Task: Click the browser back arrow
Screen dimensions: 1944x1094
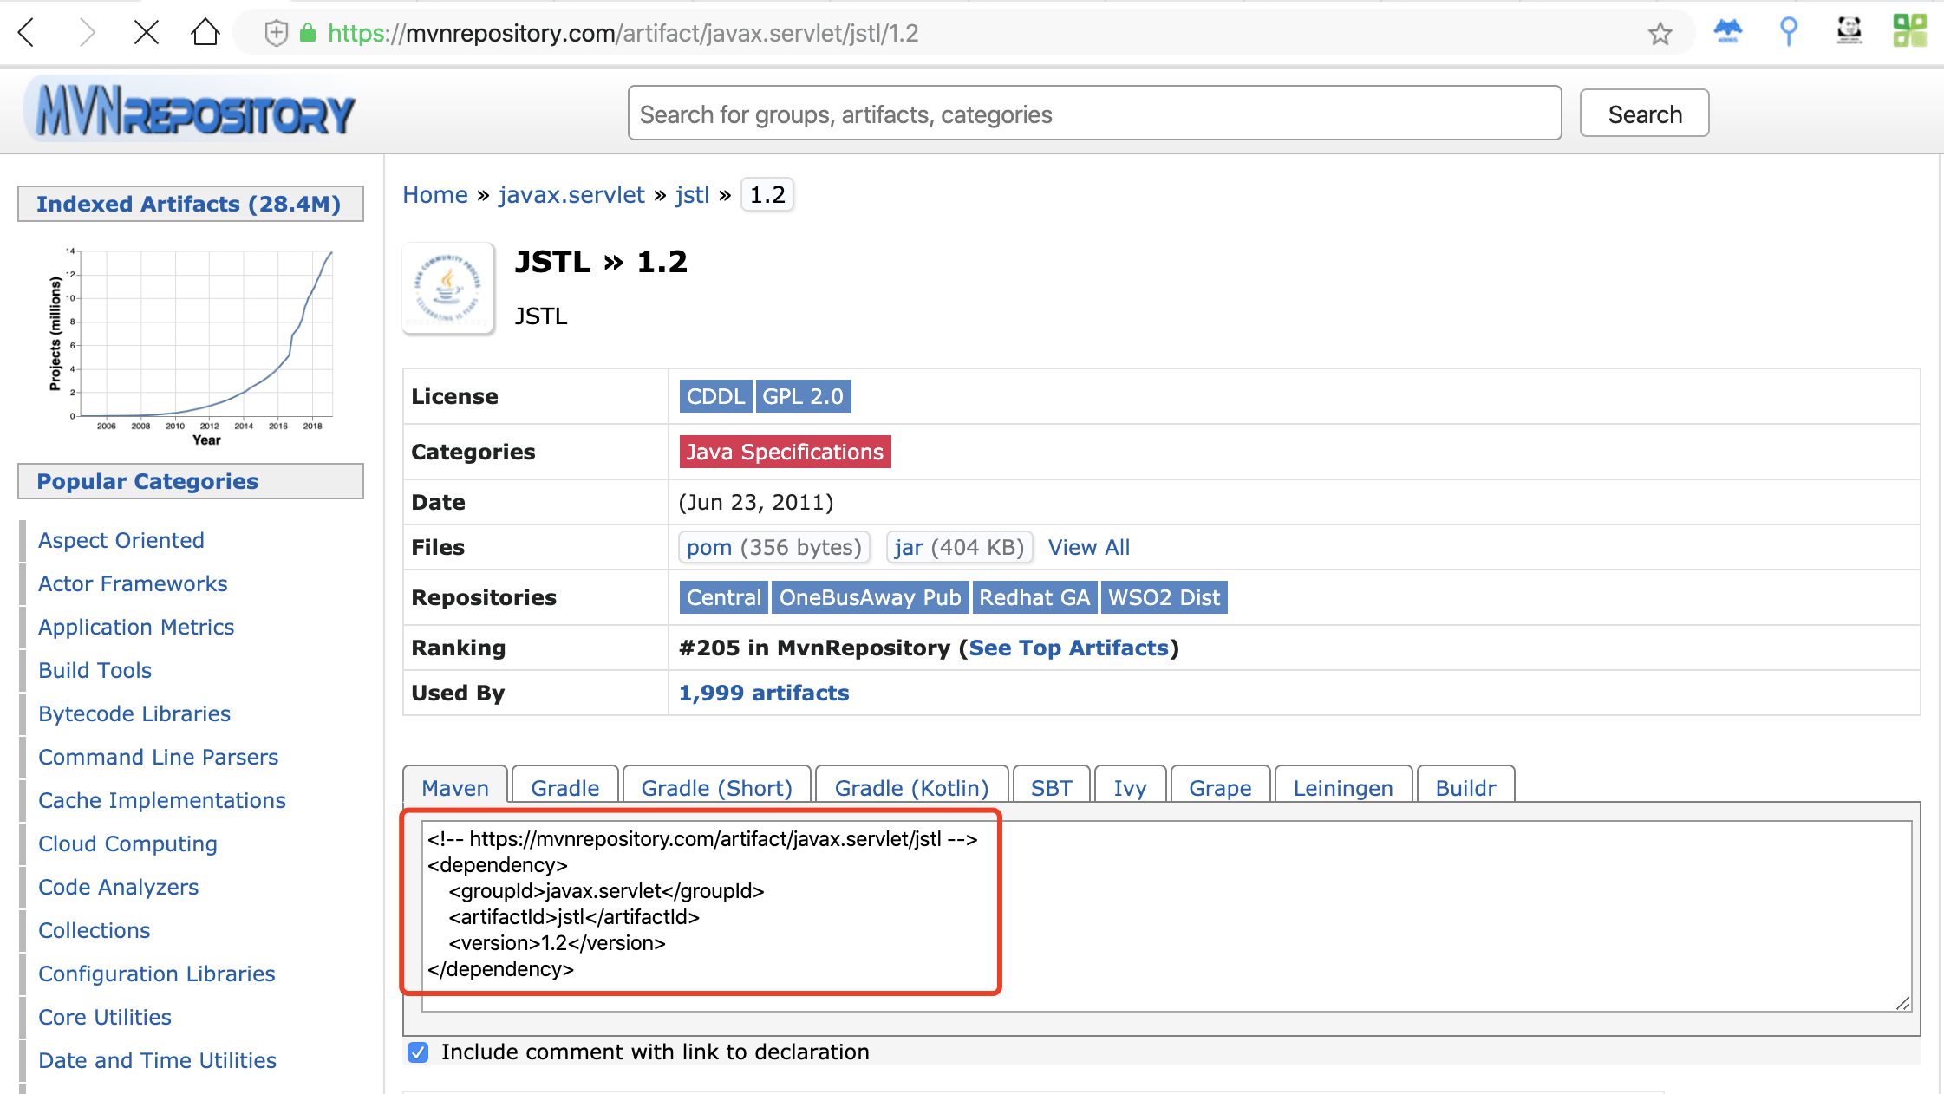Action: coord(28,33)
